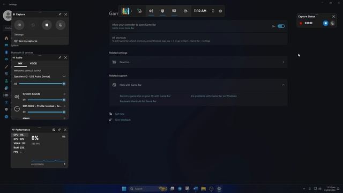Open the Windows Start menu
The image size is (343, 193).
[x=124, y=189]
